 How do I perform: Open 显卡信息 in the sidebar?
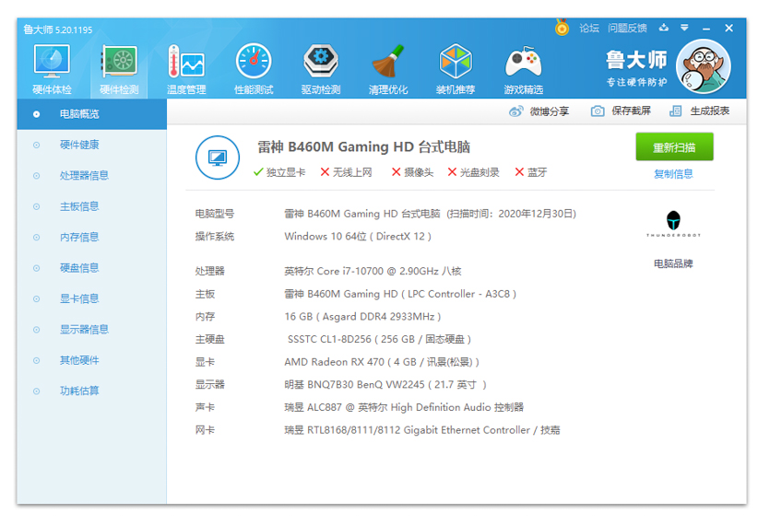point(92,298)
